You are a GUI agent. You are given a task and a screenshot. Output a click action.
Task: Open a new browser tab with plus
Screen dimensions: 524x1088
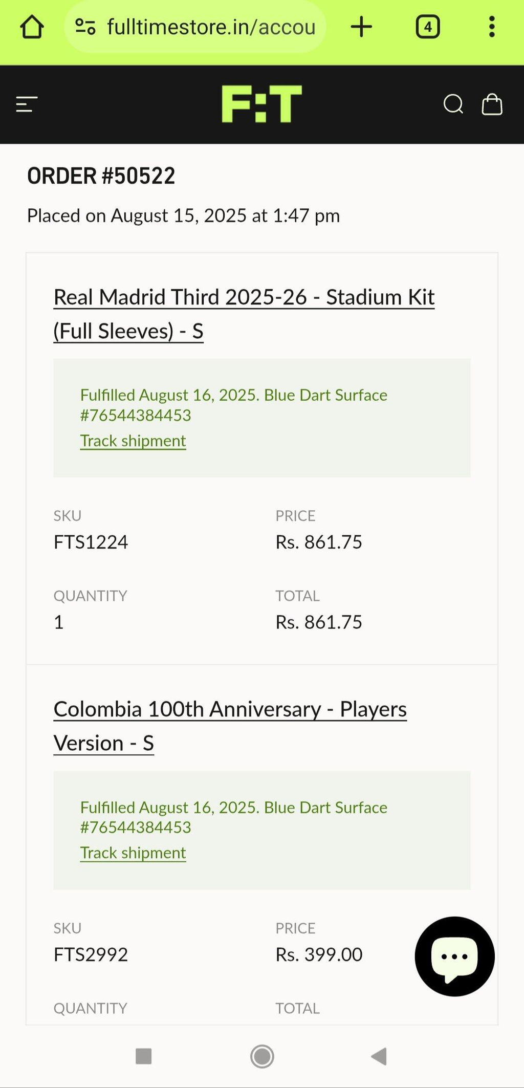point(361,27)
